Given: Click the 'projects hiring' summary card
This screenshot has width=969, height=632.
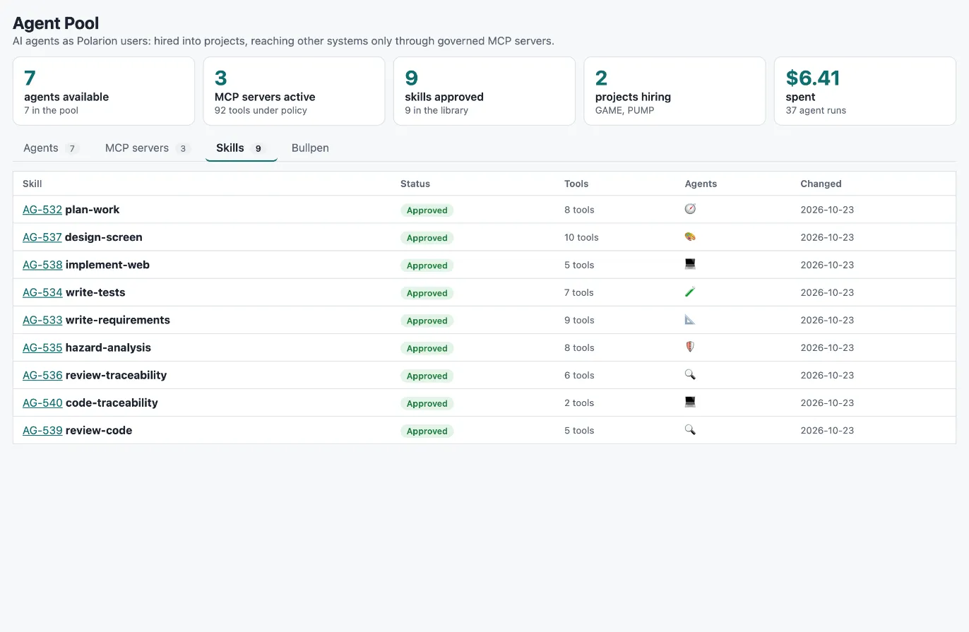Looking at the screenshot, I should pos(674,91).
